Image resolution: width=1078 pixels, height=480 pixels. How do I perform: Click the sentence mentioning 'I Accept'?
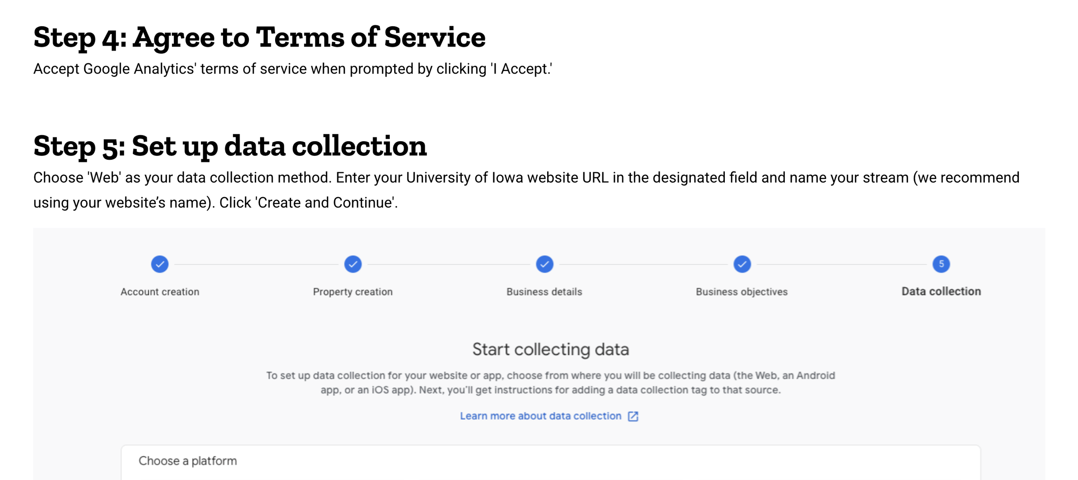coord(292,69)
